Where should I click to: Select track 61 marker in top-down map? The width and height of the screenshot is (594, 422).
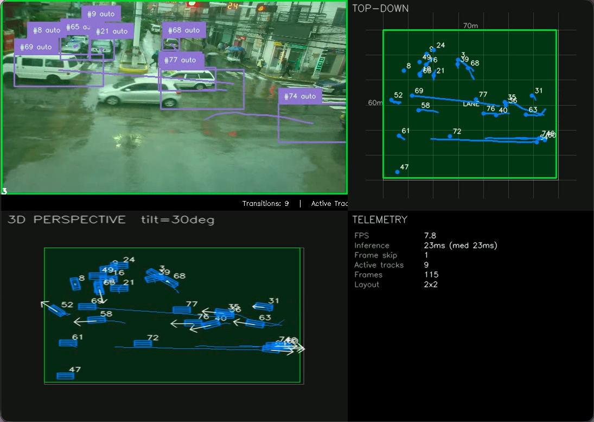(399, 136)
